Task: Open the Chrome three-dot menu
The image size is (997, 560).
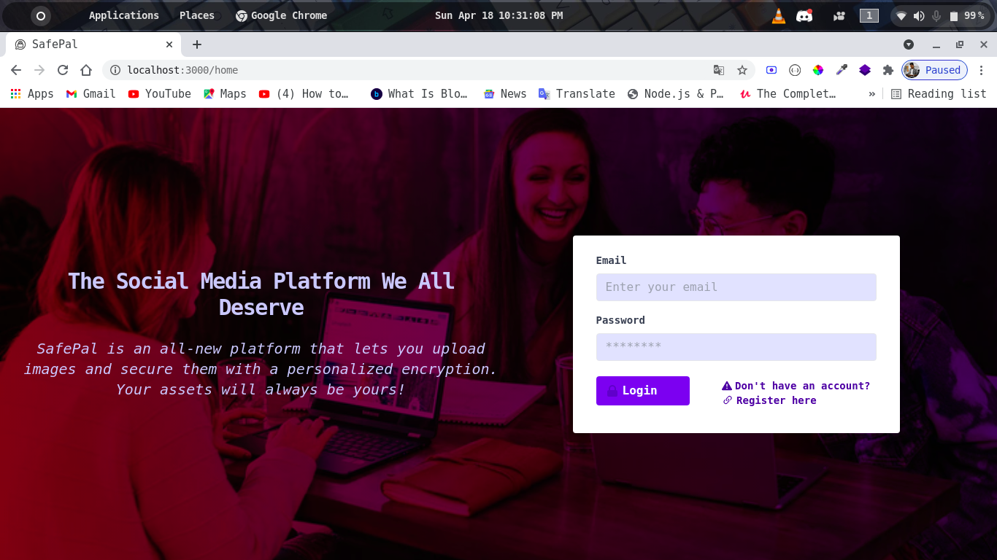Action: 982,70
